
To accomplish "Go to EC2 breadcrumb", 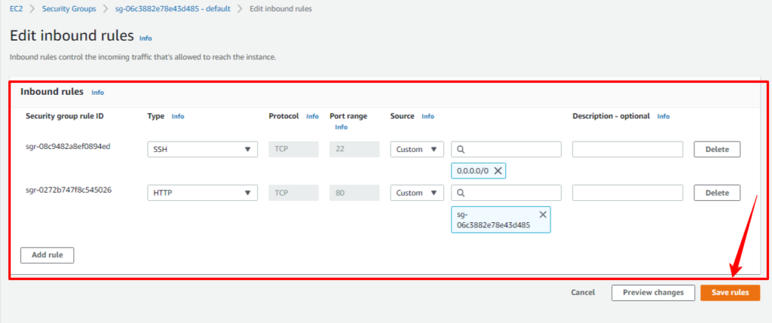I will pos(17,9).
